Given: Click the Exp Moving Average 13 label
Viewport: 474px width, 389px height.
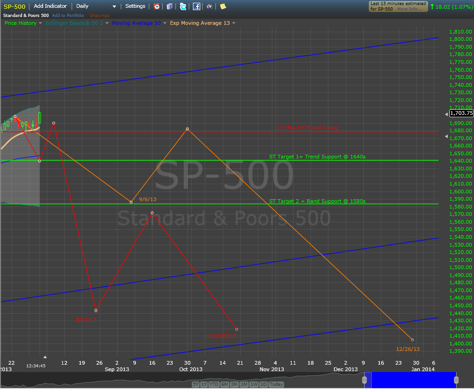Looking at the screenshot, I should pos(200,23).
